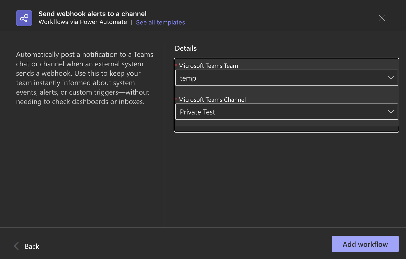Click the webhook workflow icon in header
This screenshot has height=259, width=406.
(24, 18)
